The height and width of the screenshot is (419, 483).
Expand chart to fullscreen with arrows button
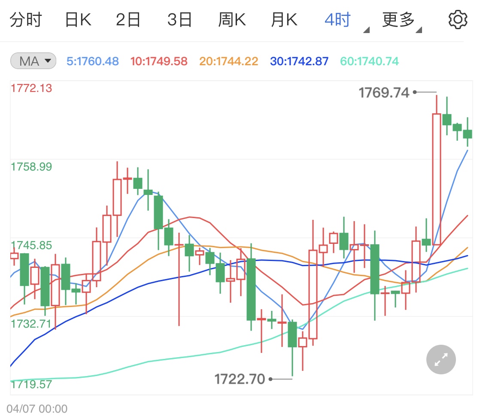(441, 359)
